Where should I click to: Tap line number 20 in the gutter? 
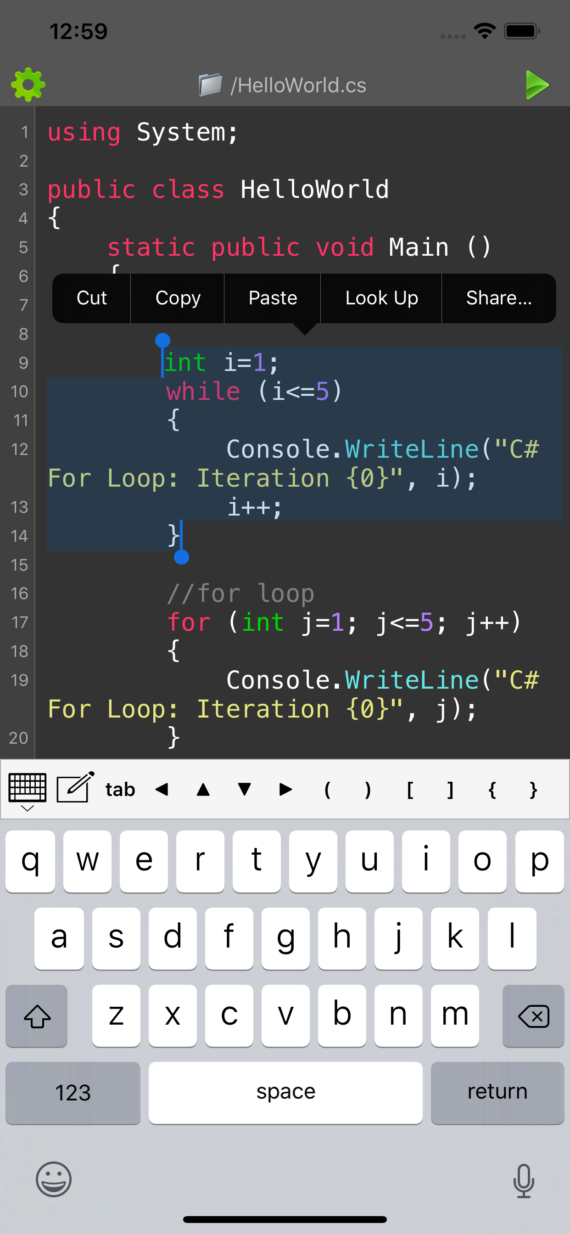pyautogui.click(x=19, y=738)
